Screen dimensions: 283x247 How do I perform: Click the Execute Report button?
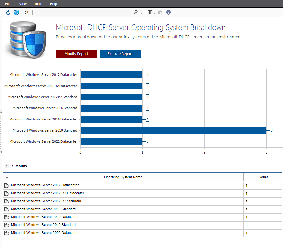pos(120,54)
